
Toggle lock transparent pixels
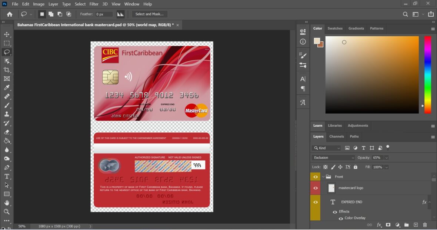pyautogui.click(x=325, y=167)
